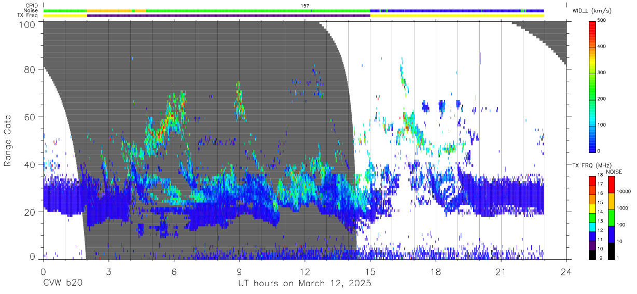637x294 pixels.
Task: Click the x-axis tick label 6
Action: pos(174,271)
